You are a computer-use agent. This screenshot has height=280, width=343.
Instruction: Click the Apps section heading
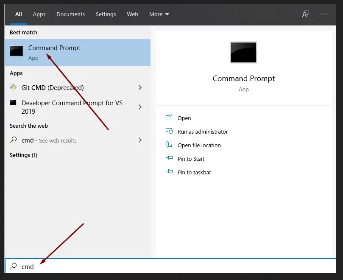coord(16,73)
